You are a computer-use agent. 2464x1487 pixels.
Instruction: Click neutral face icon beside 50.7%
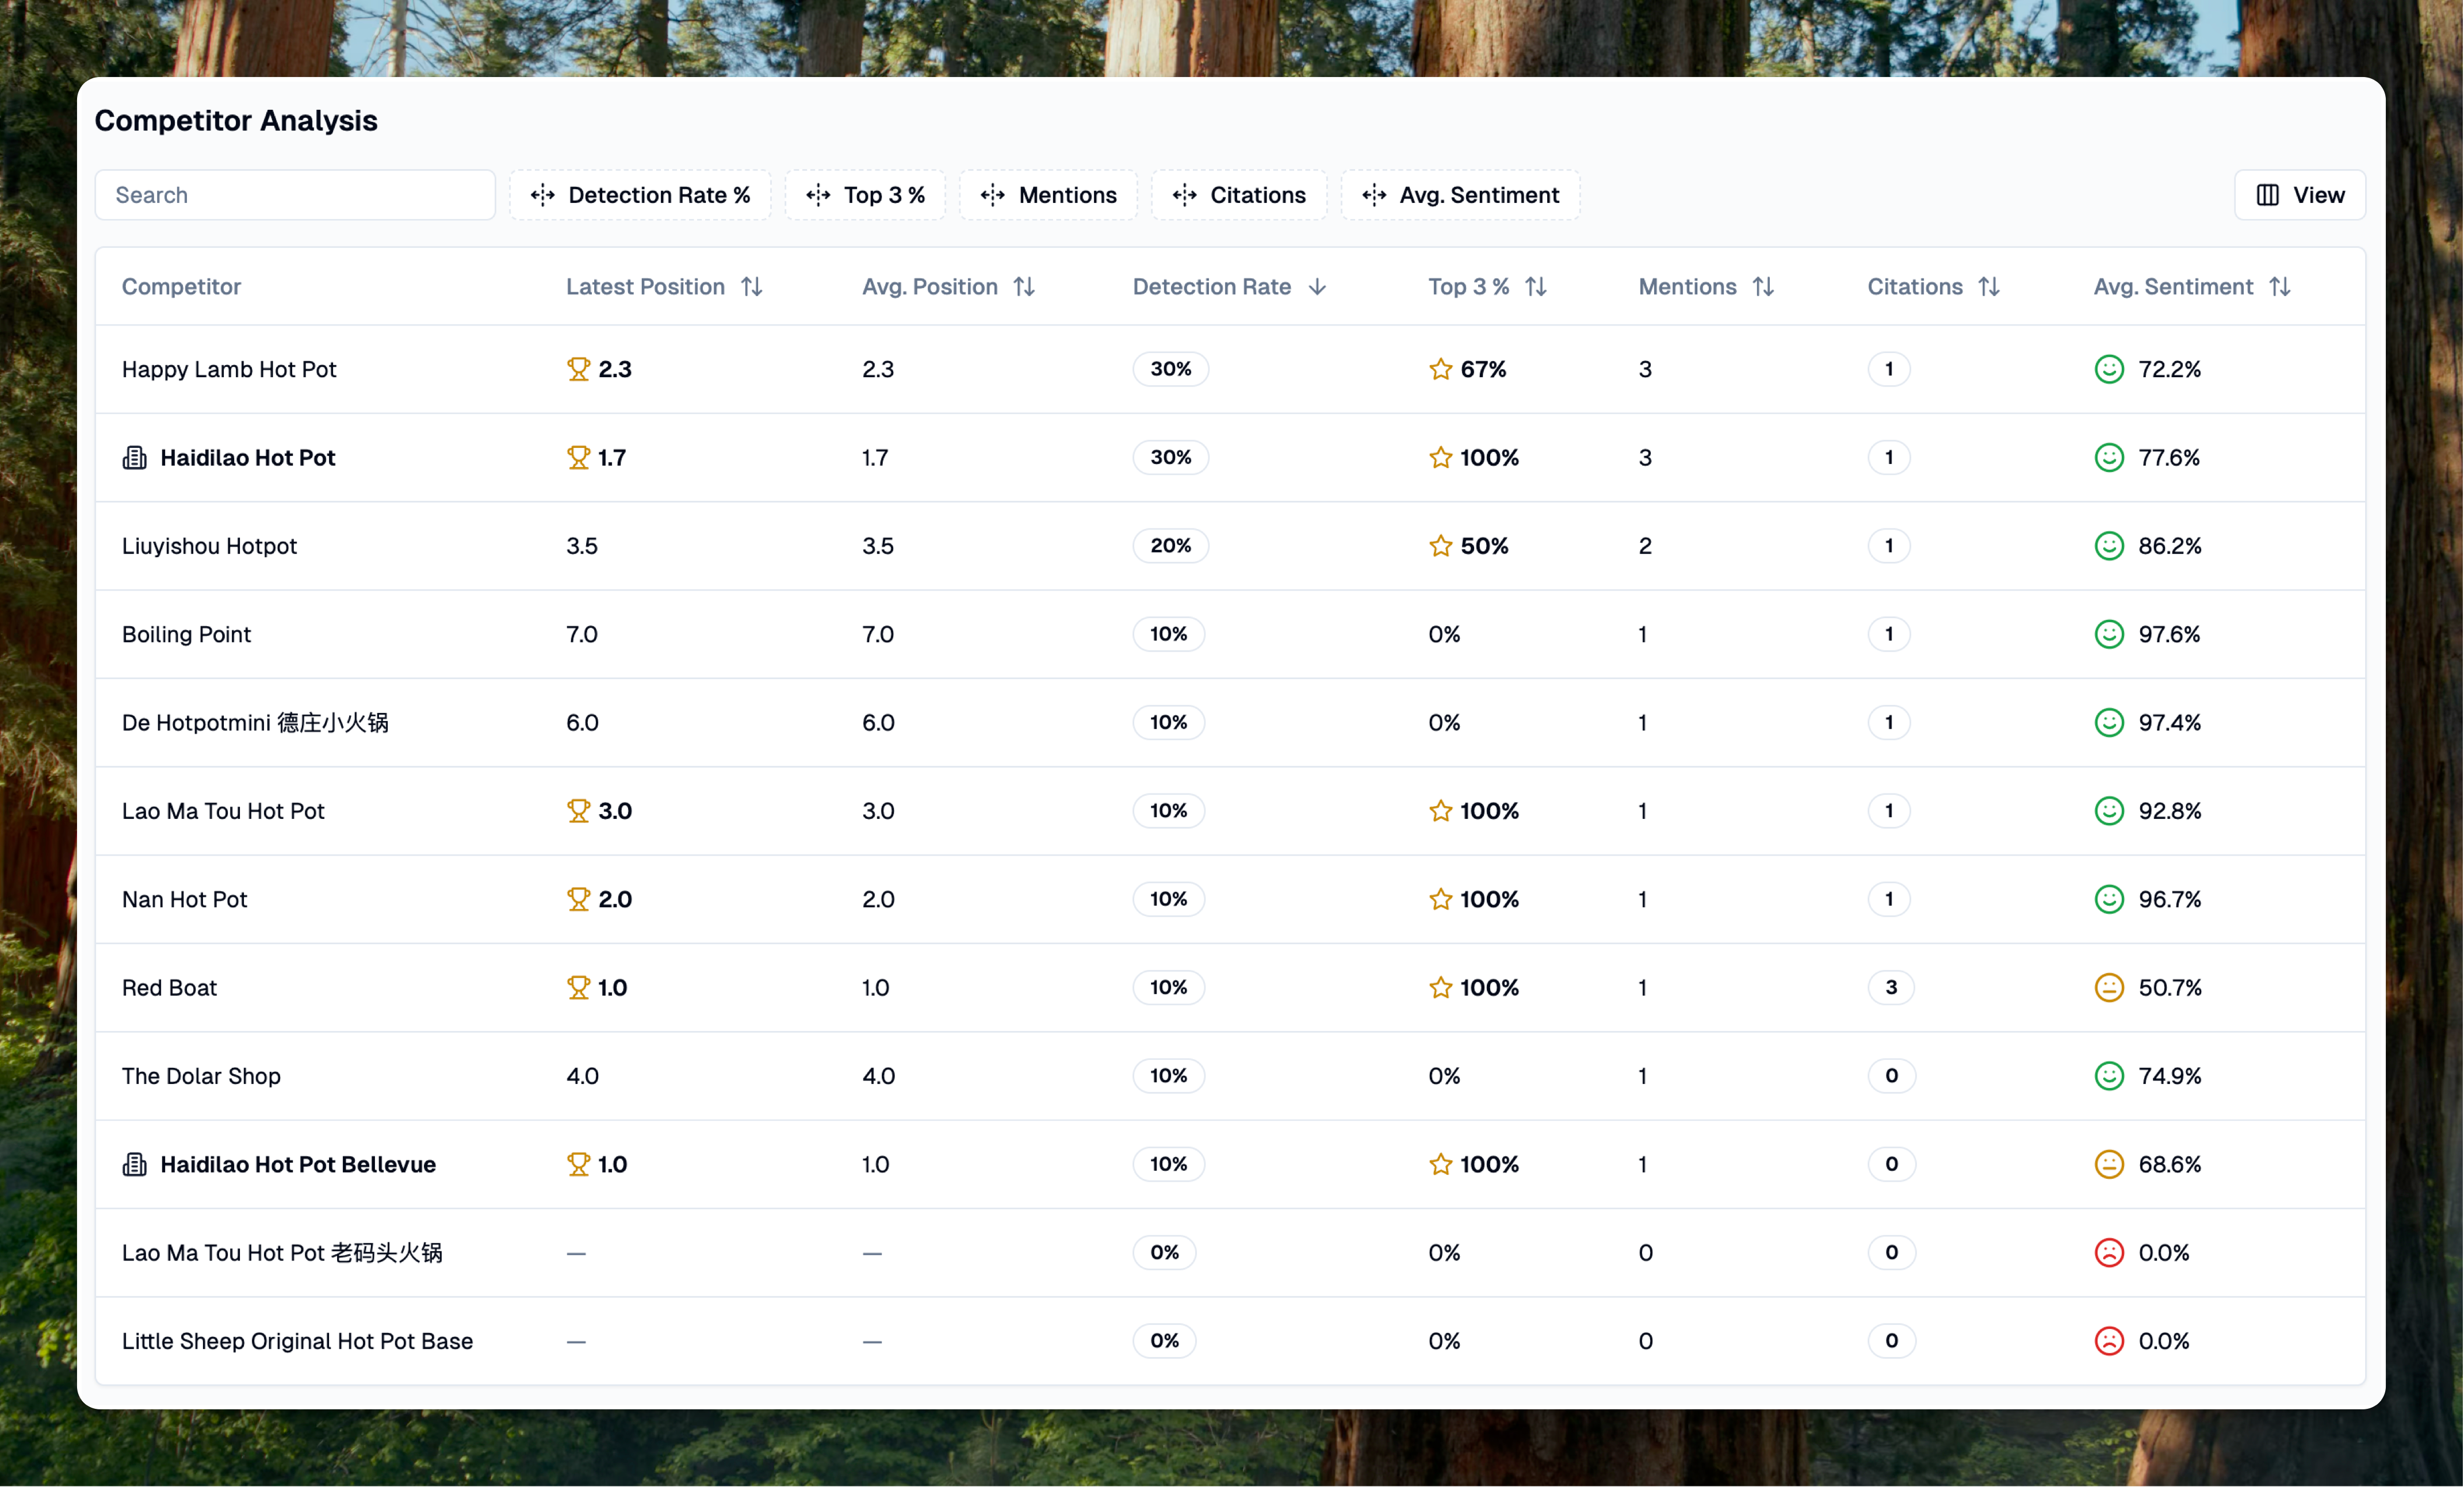point(2109,988)
